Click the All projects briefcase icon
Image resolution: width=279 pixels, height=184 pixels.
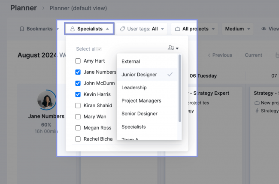(178, 29)
